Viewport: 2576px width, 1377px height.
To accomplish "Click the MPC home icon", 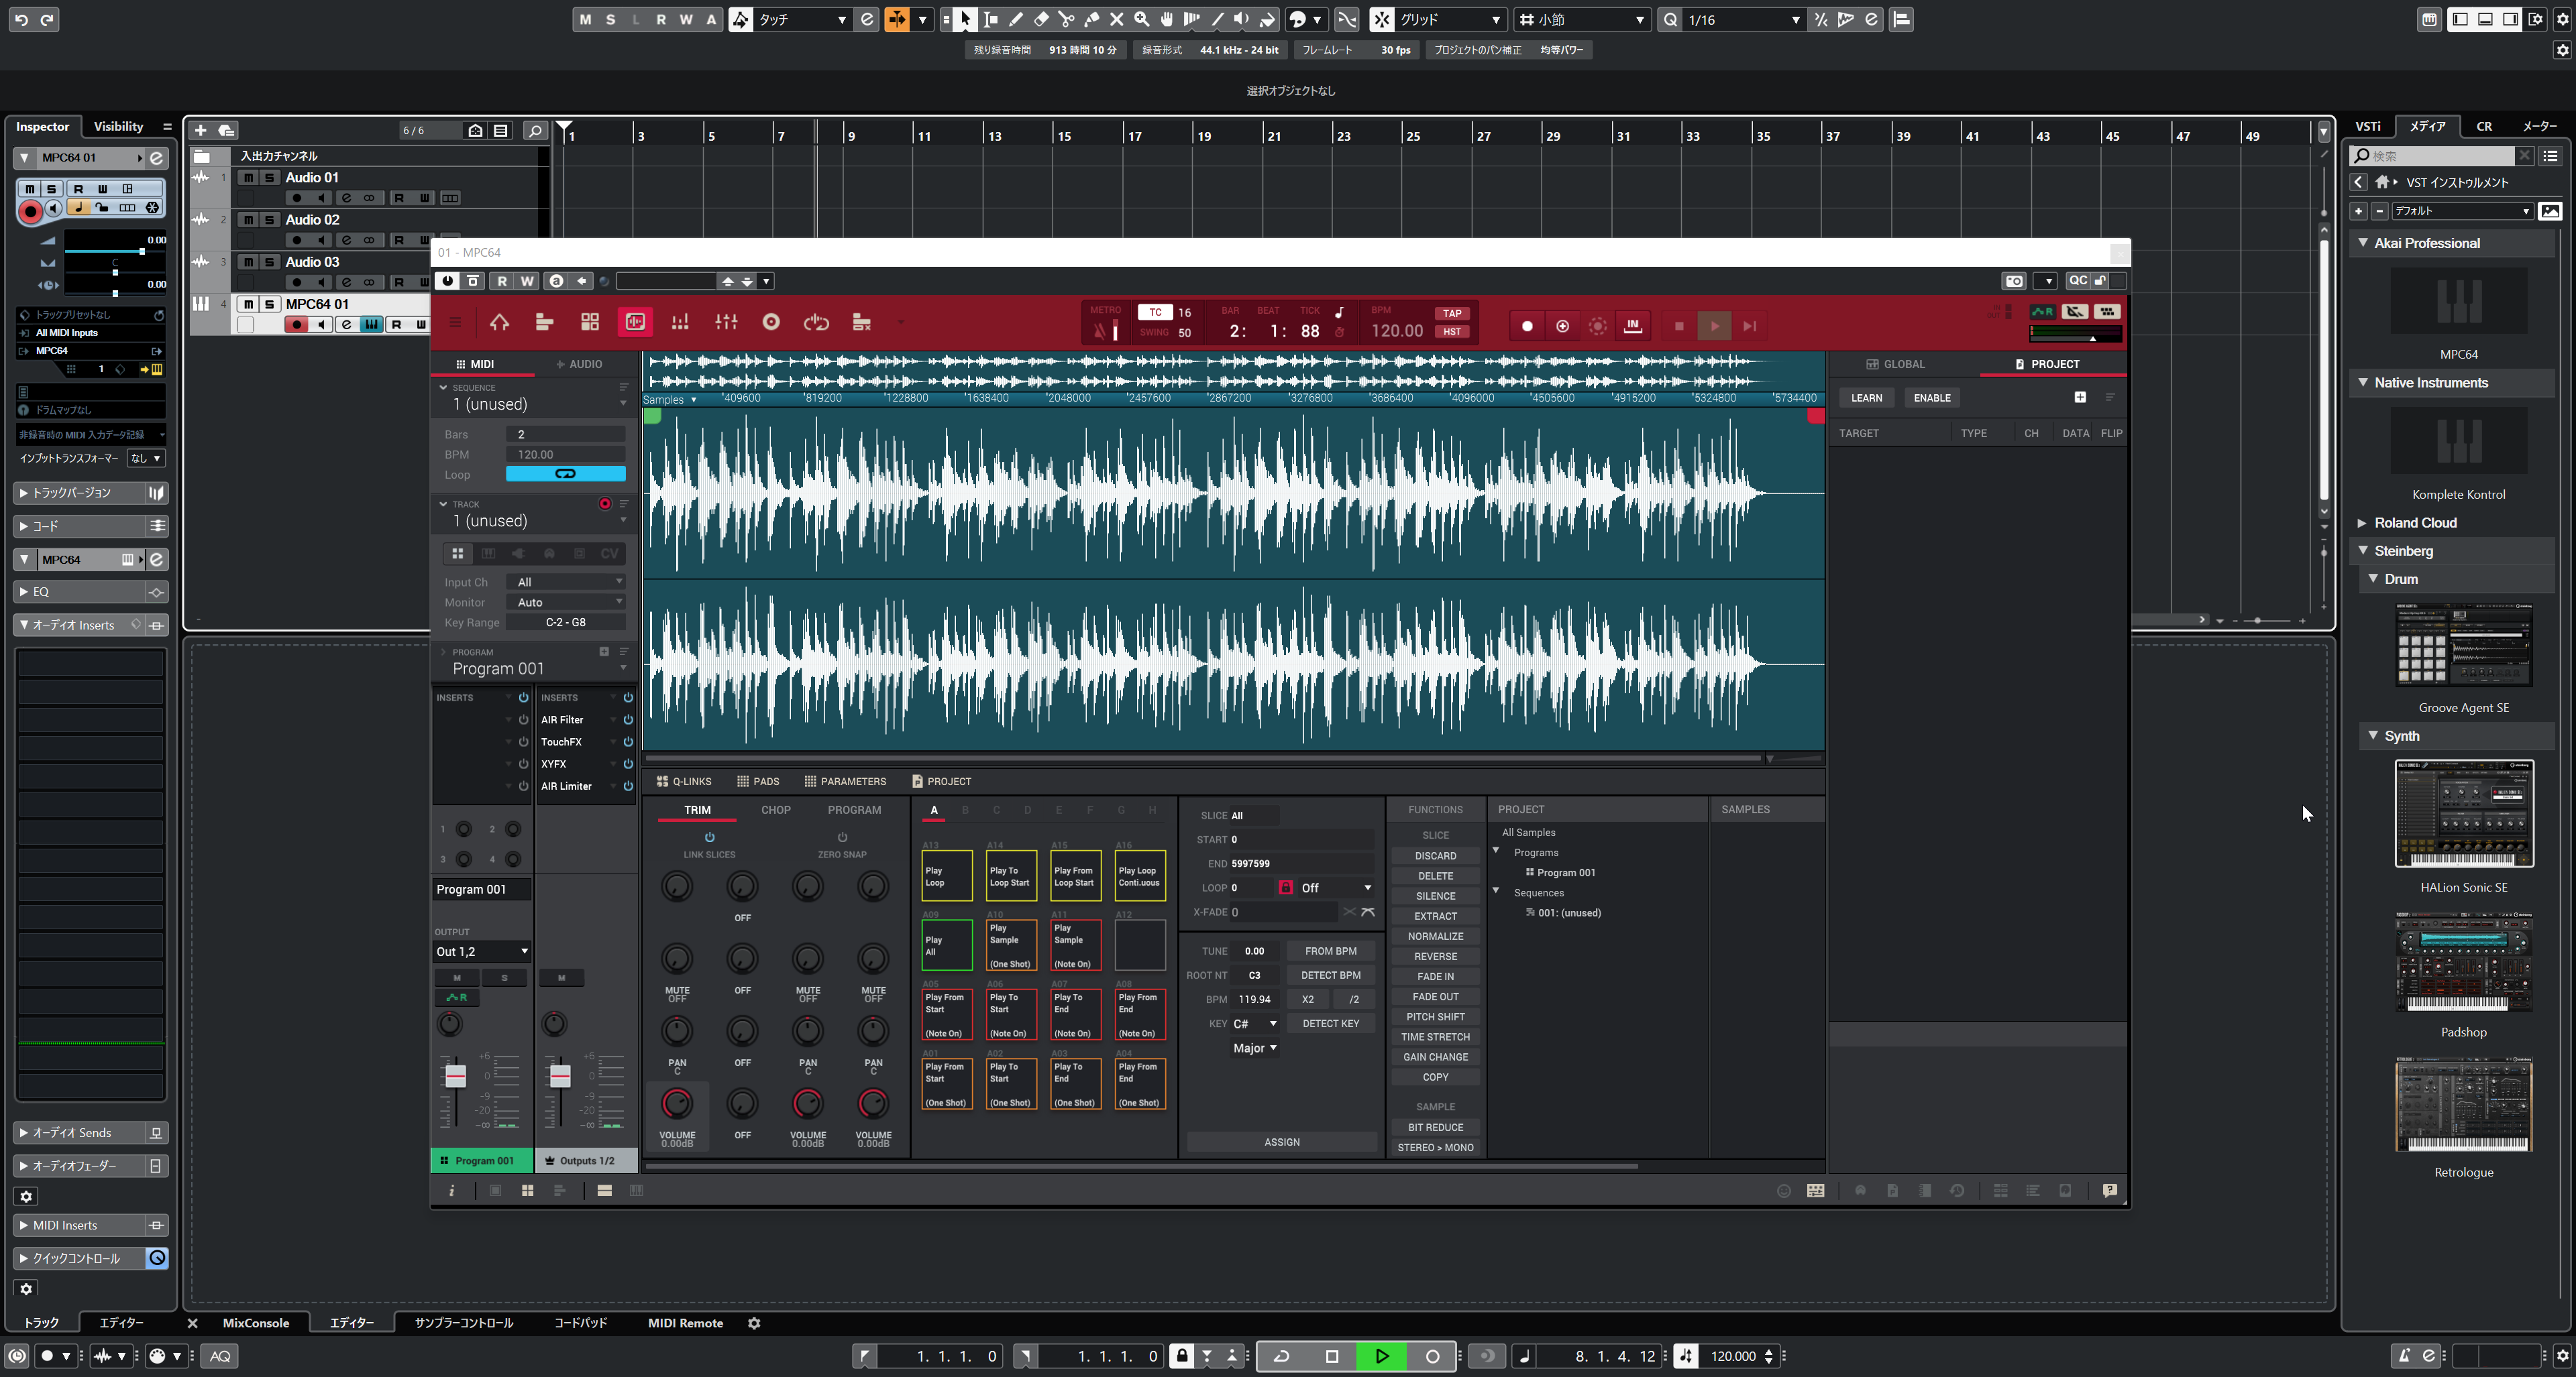I will click(499, 322).
